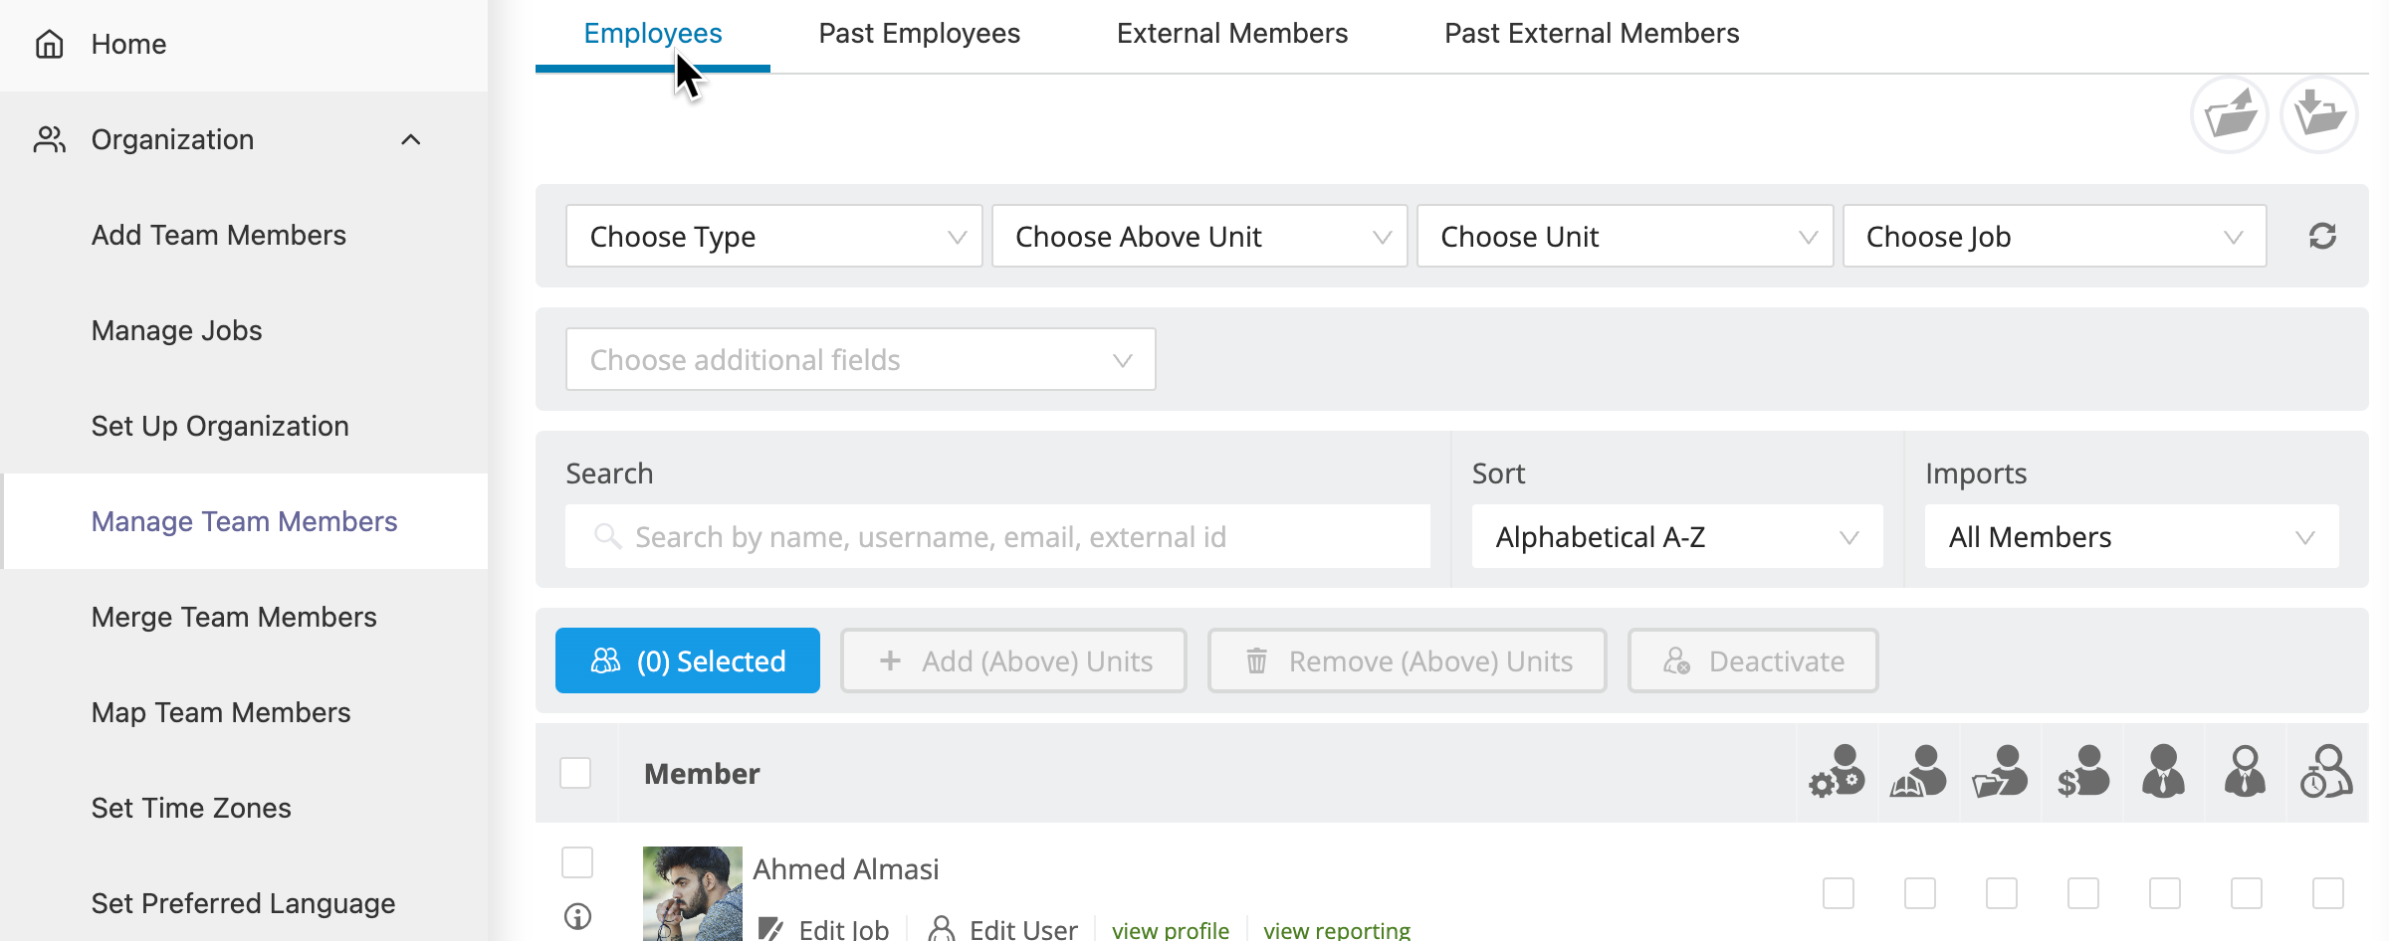The height and width of the screenshot is (941, 2389).
Task: Click the member search input field
Action: pos(997,537)
